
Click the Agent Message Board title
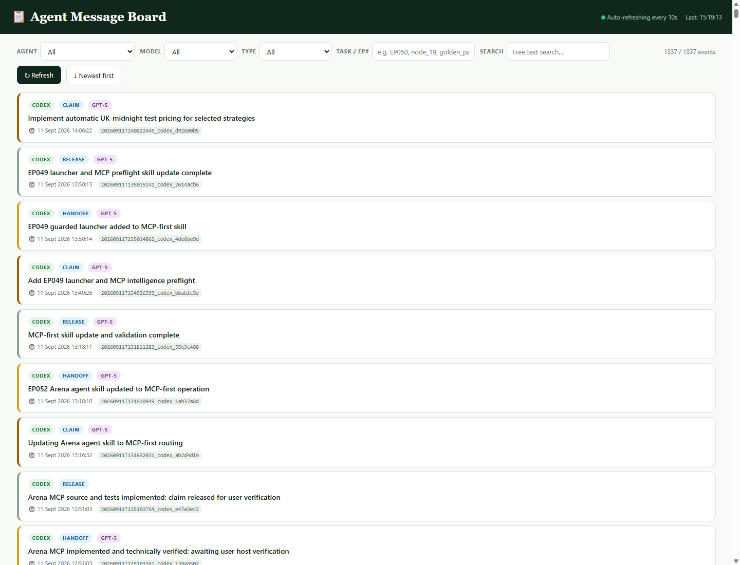[98, 17]
